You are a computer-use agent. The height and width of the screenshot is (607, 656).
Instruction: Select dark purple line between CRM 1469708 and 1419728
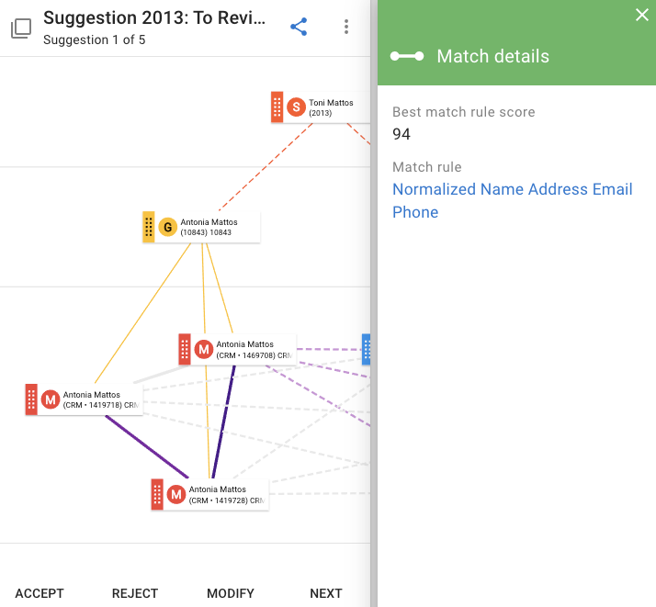224,422
